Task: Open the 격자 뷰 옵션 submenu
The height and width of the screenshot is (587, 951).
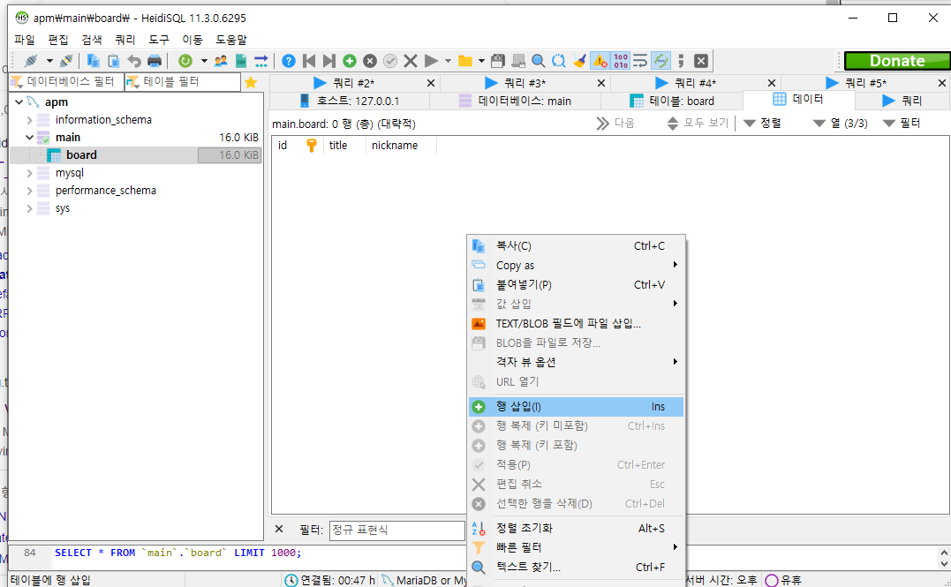Action: [577, 362]
